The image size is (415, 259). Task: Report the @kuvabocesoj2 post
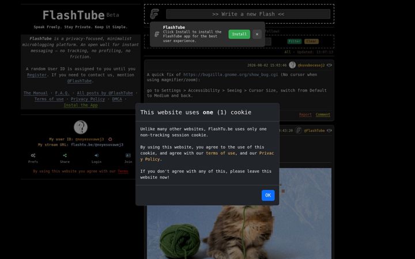tap(305, 115)
